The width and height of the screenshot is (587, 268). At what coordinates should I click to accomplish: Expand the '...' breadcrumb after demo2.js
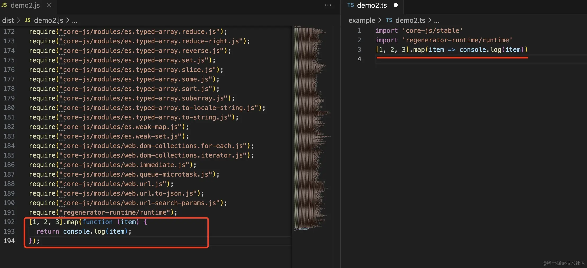75,20
